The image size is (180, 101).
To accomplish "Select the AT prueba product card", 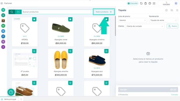I will click(25, 64).
